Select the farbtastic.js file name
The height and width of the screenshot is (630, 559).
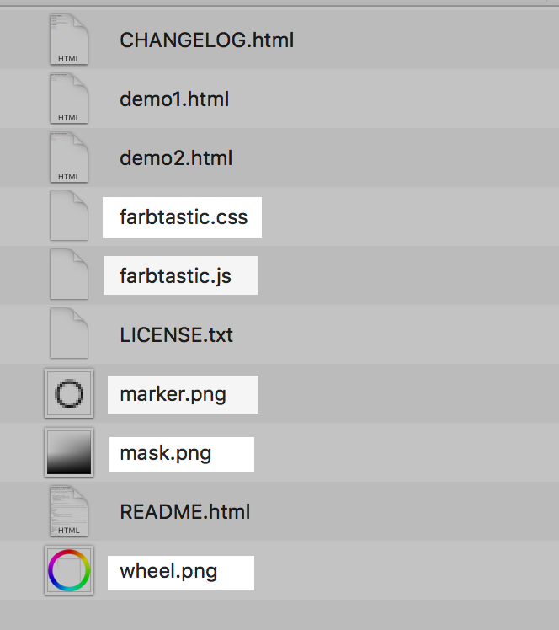point(175,276)
